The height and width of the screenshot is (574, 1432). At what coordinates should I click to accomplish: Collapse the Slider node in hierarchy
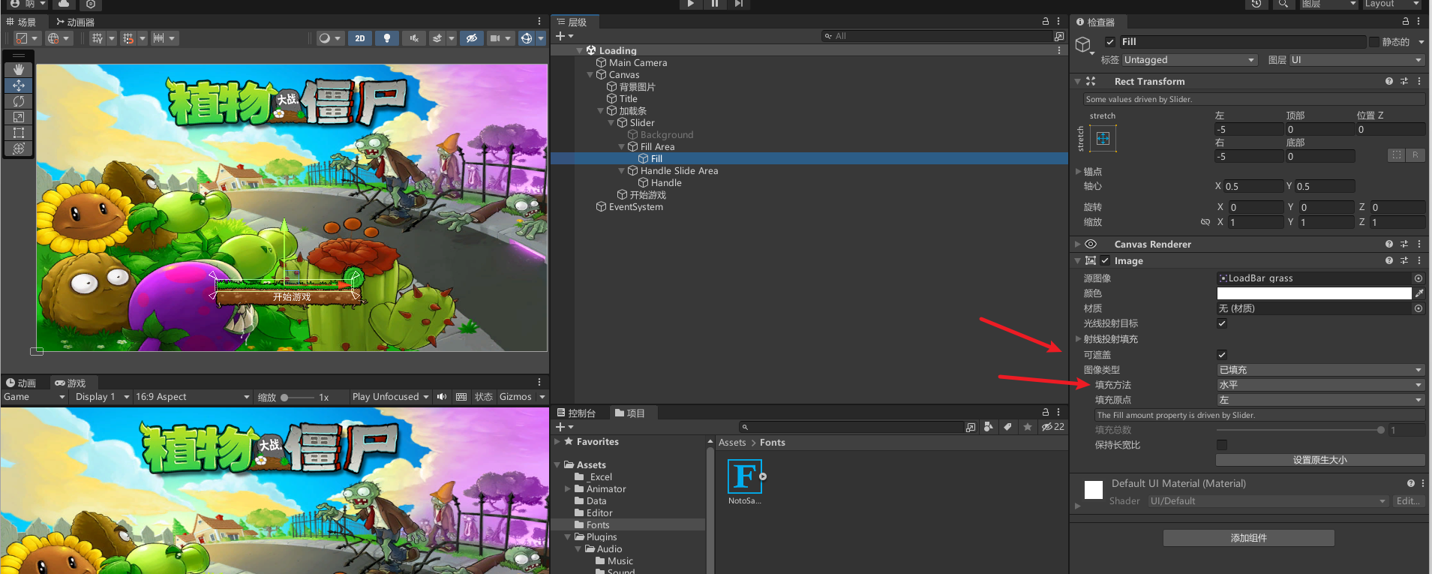611,123
